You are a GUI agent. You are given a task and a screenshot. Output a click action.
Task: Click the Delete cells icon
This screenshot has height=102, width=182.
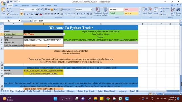coord(150,10)
